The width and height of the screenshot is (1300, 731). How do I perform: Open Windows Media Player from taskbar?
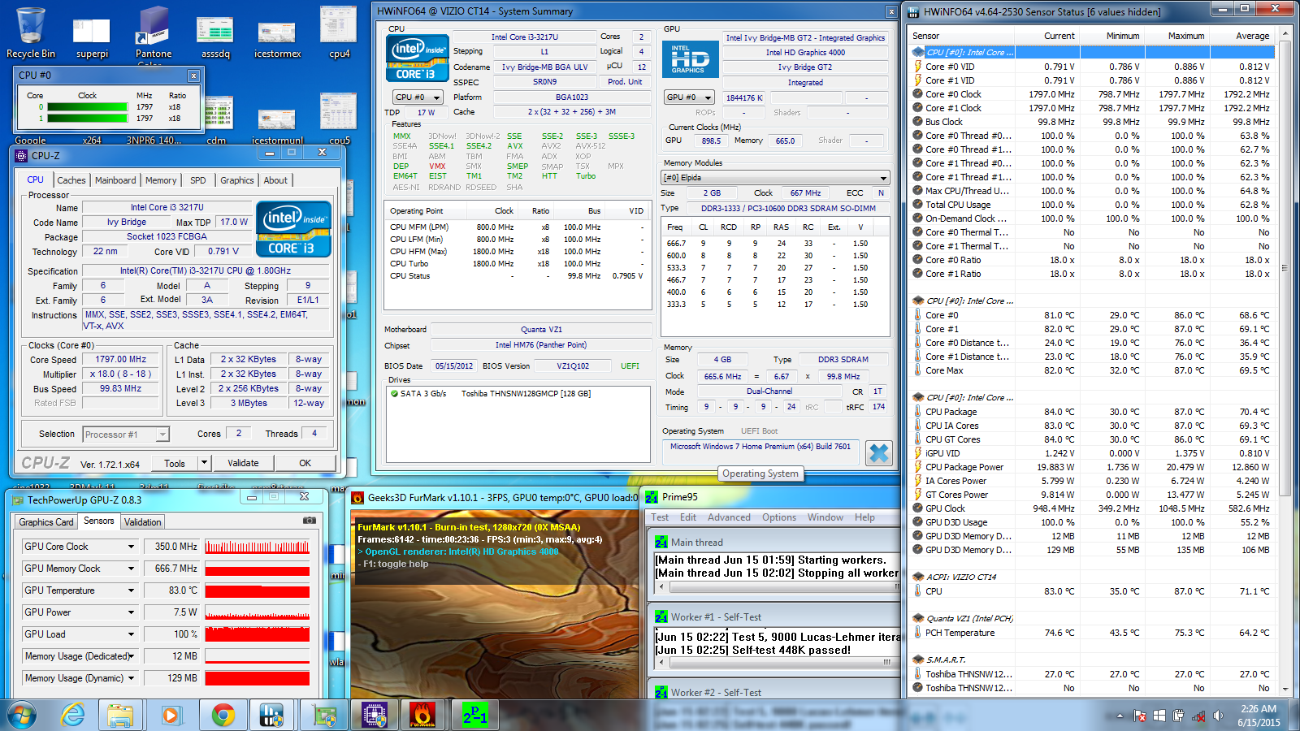171,715
